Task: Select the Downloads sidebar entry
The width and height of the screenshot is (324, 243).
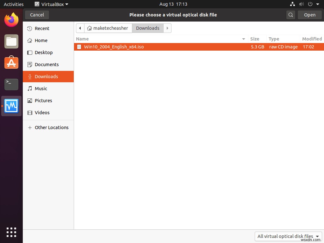Action: (x=46, y=77)
